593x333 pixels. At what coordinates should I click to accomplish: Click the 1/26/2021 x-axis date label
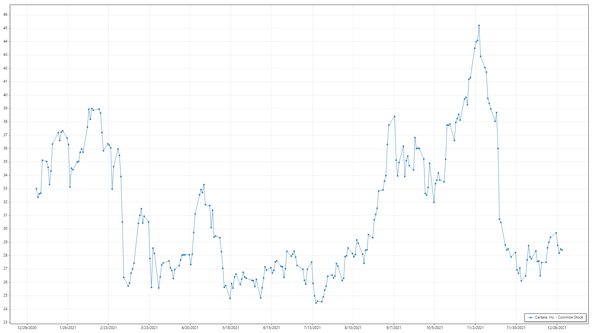(x=68, y=328)
